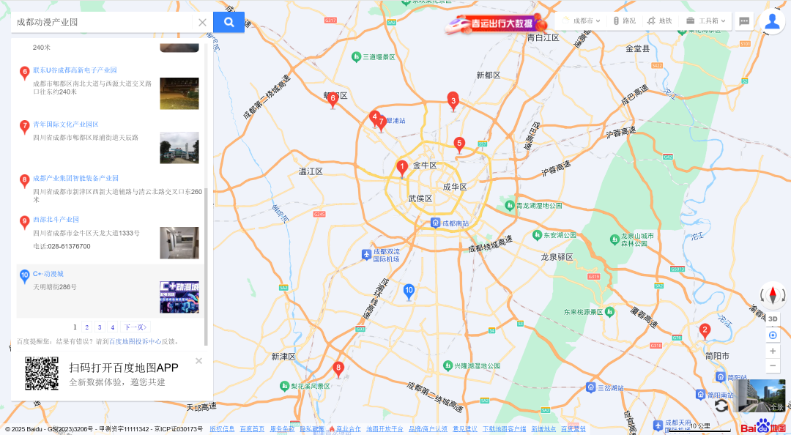Rotate map using the compass right arrow
This screenshot has height=435, width=791.
pos(782,295)
